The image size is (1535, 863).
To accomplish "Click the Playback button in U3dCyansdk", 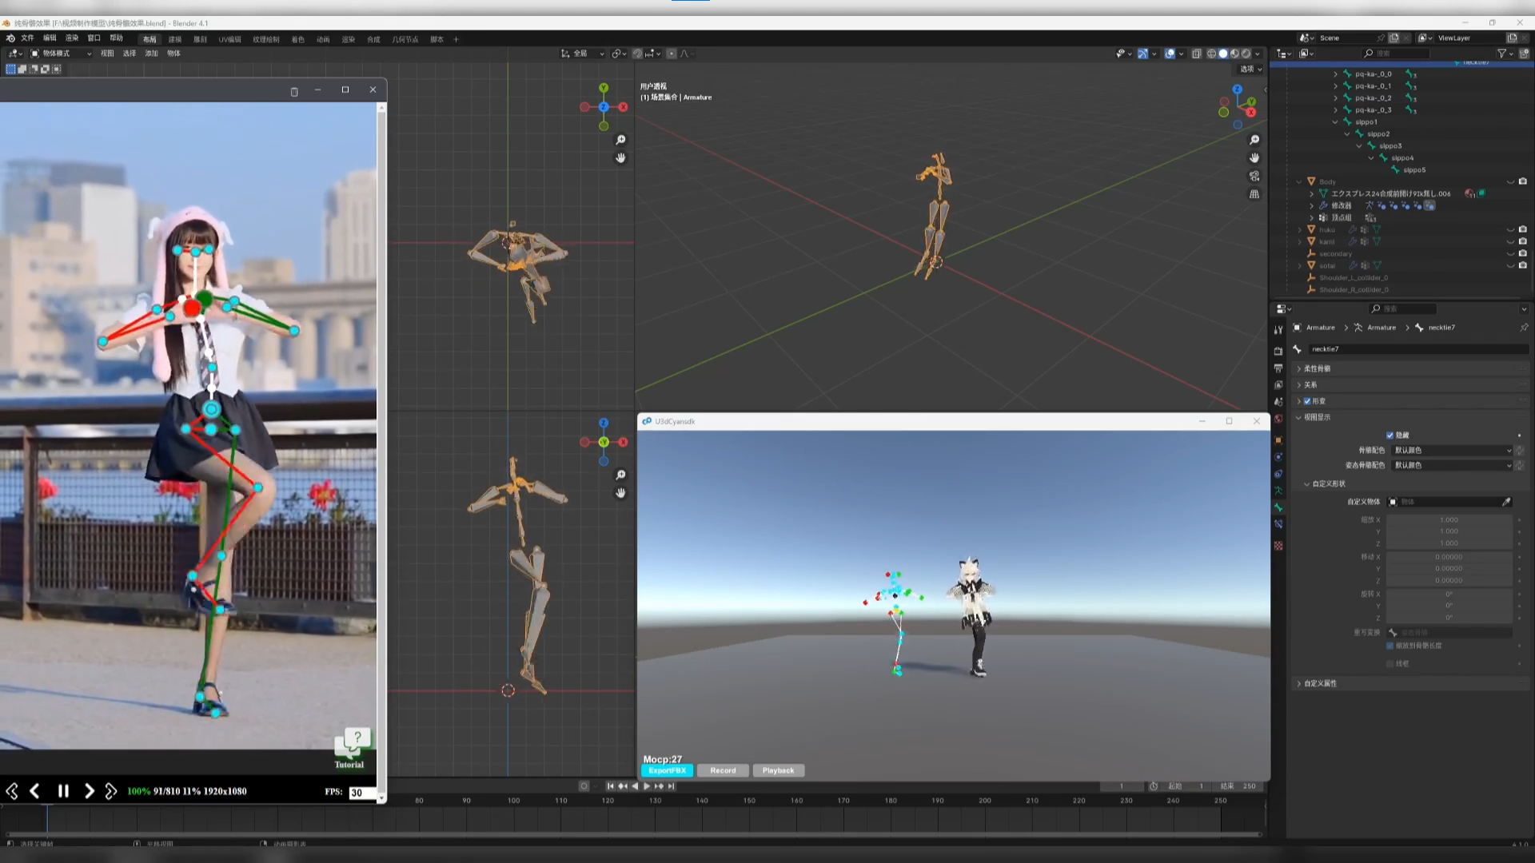I will 779,771.
